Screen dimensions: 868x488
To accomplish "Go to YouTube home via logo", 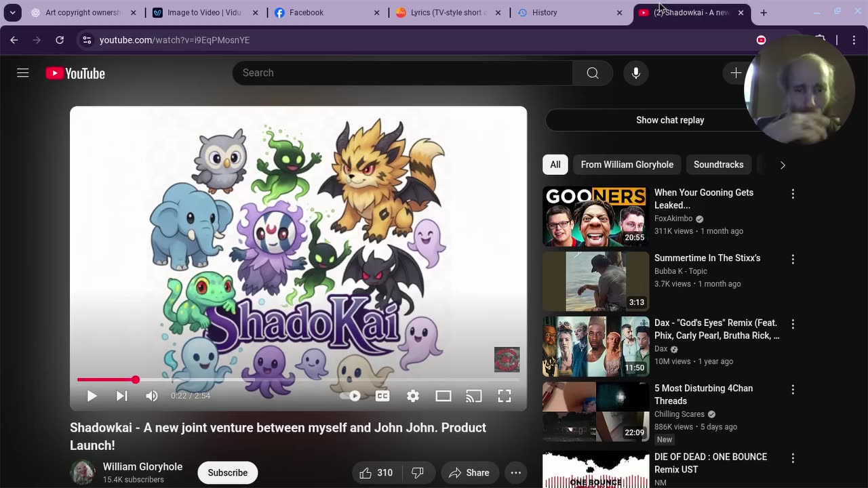I will (x=75, y=73).
